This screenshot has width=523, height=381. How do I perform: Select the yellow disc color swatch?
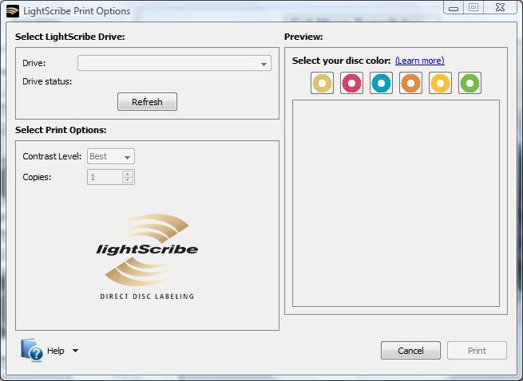(x=440, y=83)
